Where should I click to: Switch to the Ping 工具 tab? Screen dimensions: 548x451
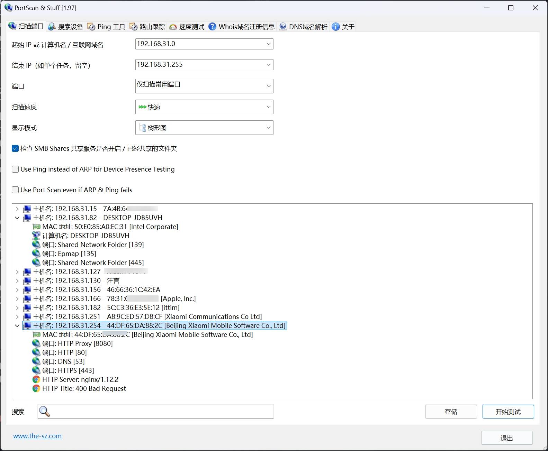(107, 27)
